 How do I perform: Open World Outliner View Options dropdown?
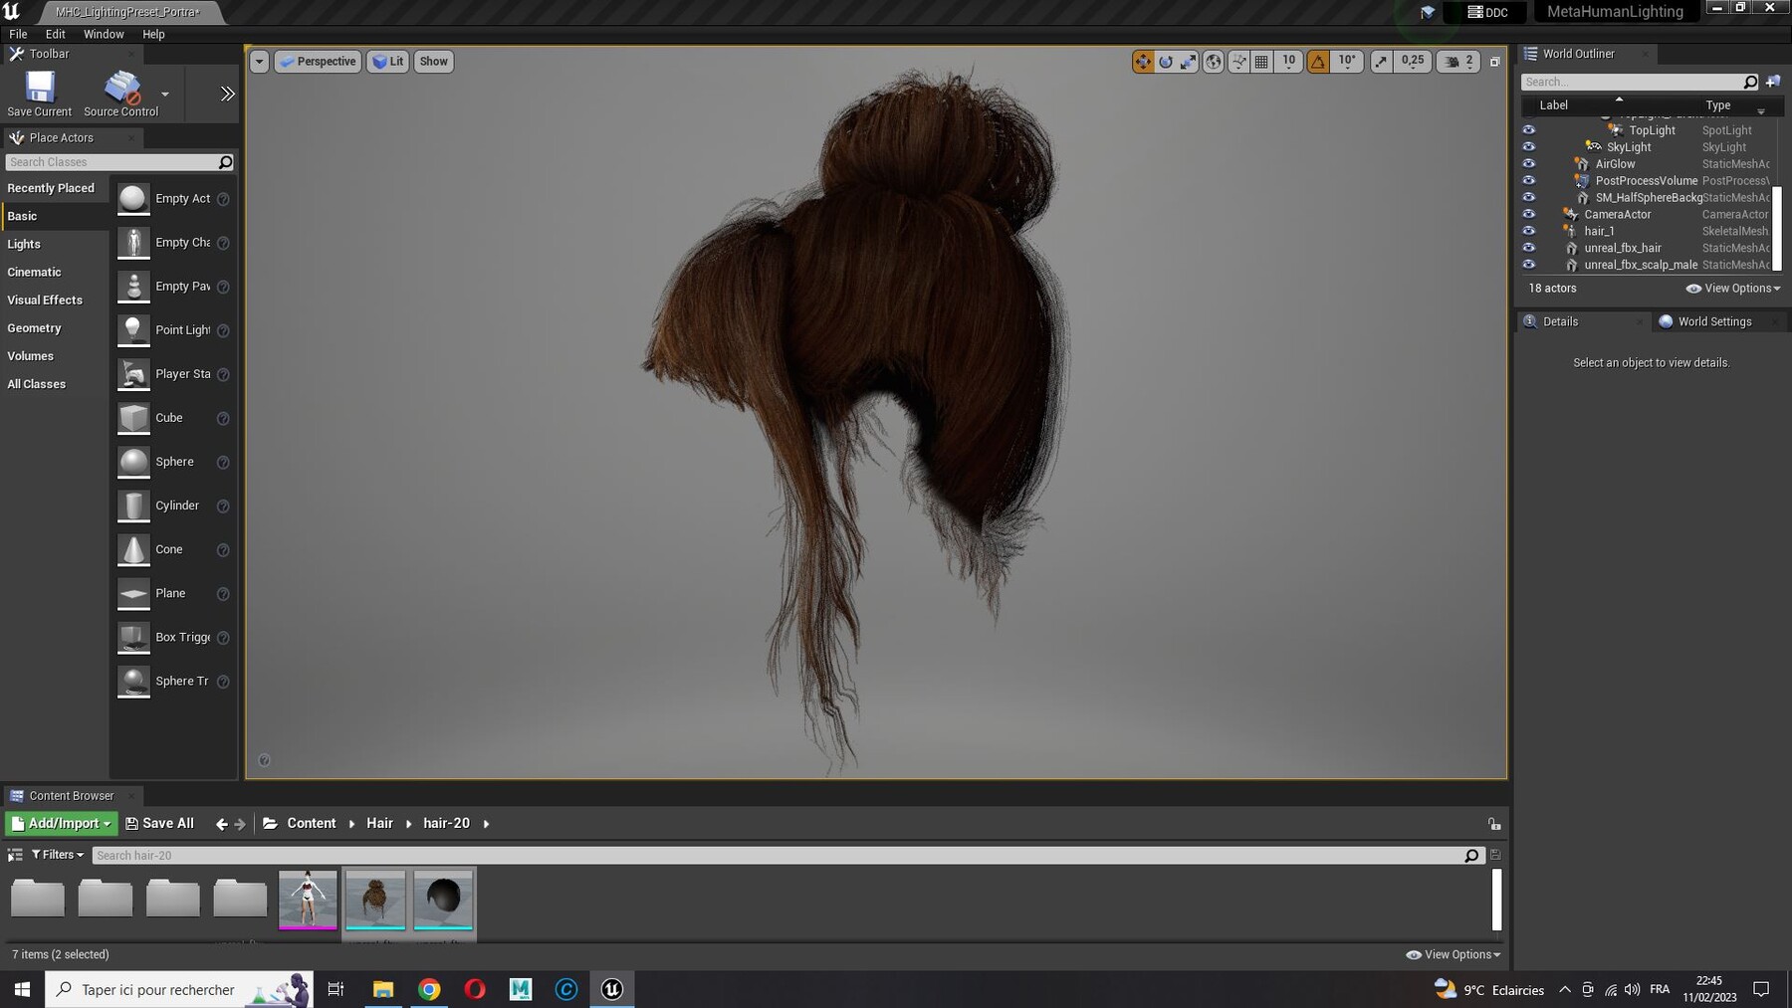pyautogui.click(x=1733, y=289)
